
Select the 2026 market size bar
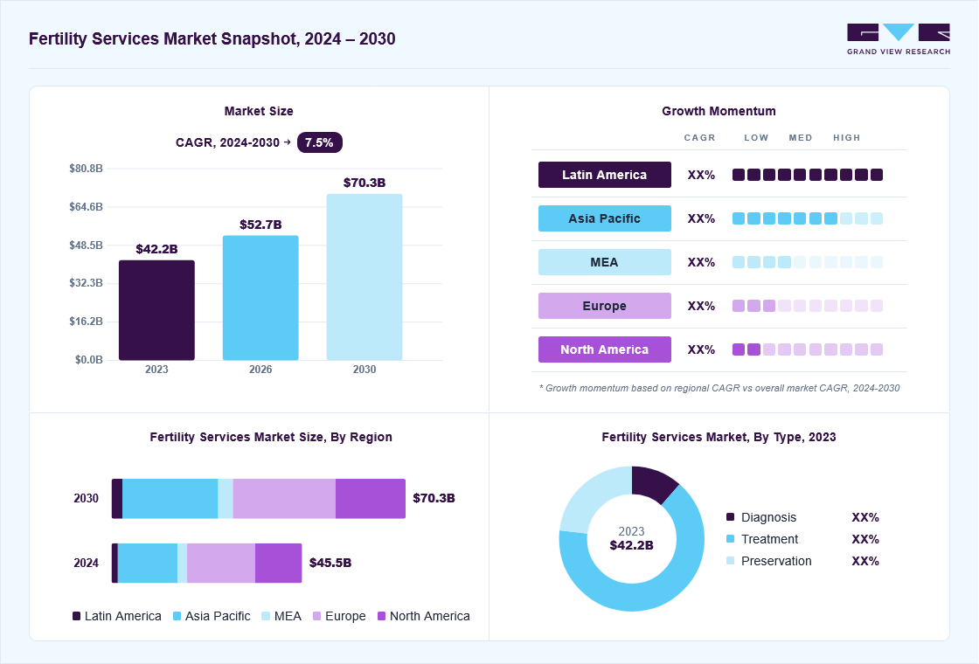click(260, 298)
